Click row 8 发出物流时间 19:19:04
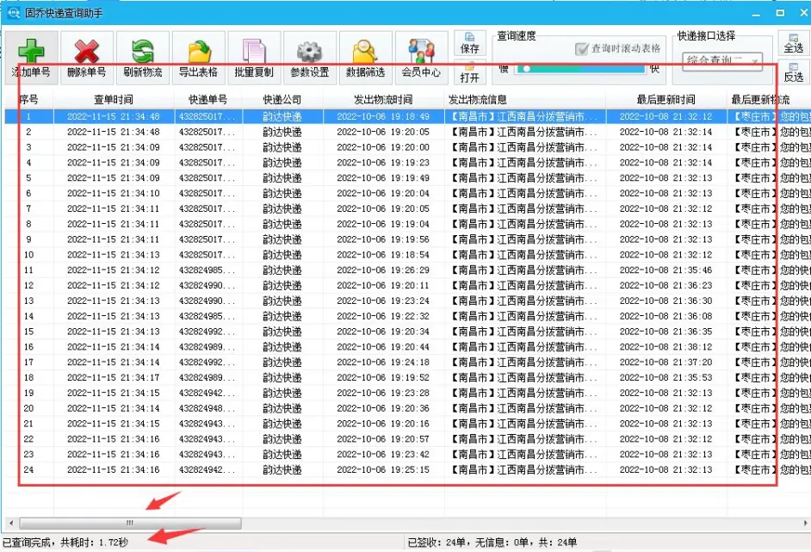This screenshot has width=811, height=552. 383,224
